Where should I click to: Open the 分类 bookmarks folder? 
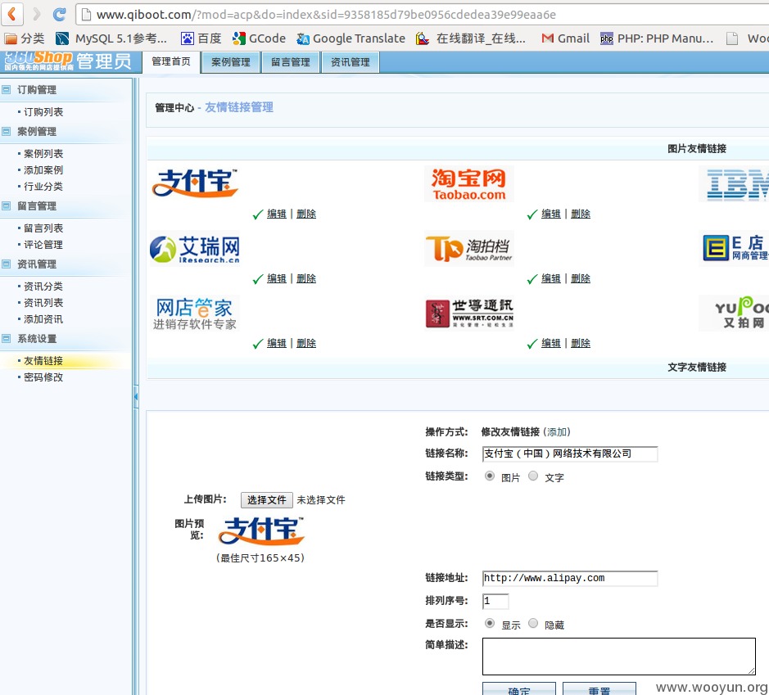[x=24, y=38]
